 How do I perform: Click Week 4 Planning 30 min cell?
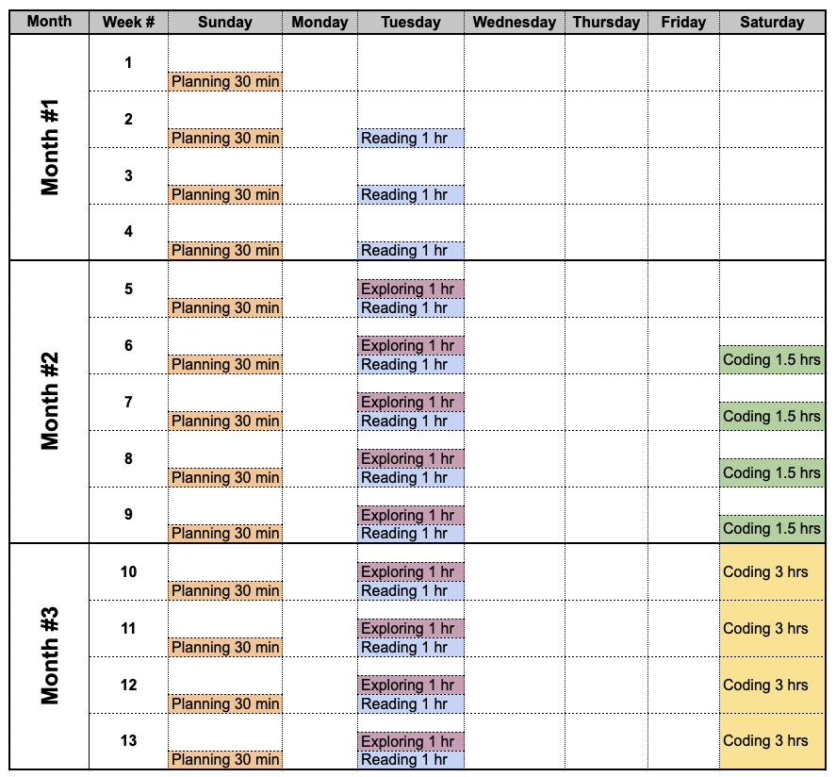coord(225,250)
